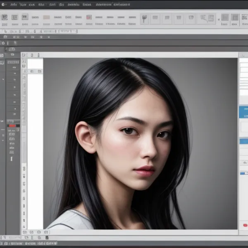Click the application logo in the menu bar
This screenshot has width=248, height=248.
coord(3,5)
